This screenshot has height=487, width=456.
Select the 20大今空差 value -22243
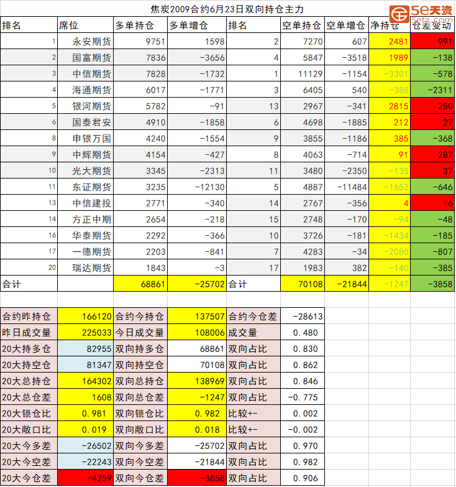[x=85, y=461]
